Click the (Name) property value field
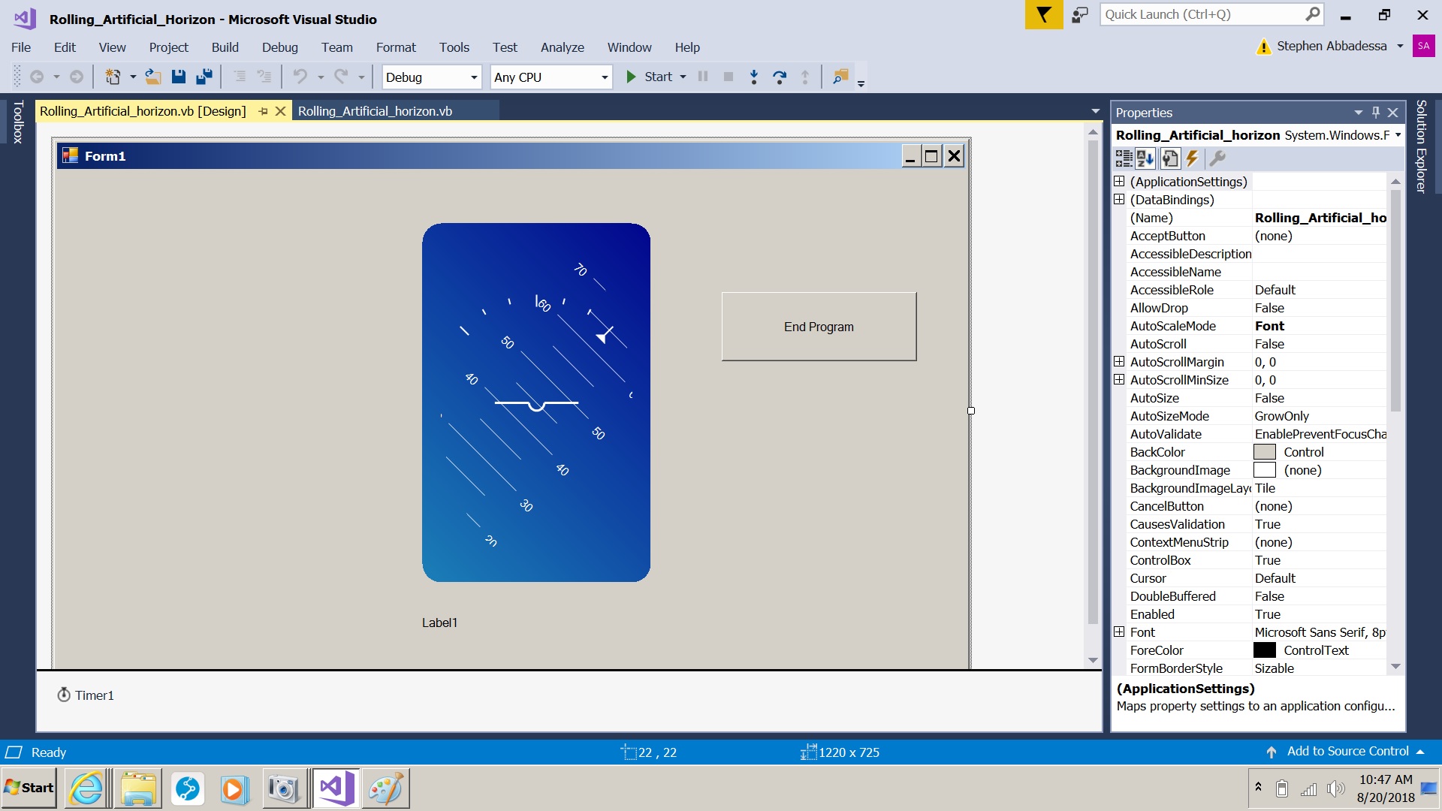Screen dimensions: 1442x811 1320,218
